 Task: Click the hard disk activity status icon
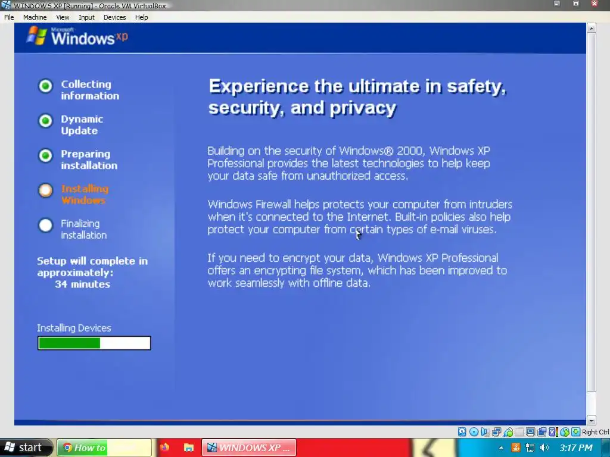pyautogui.click(x=462, y=432)
